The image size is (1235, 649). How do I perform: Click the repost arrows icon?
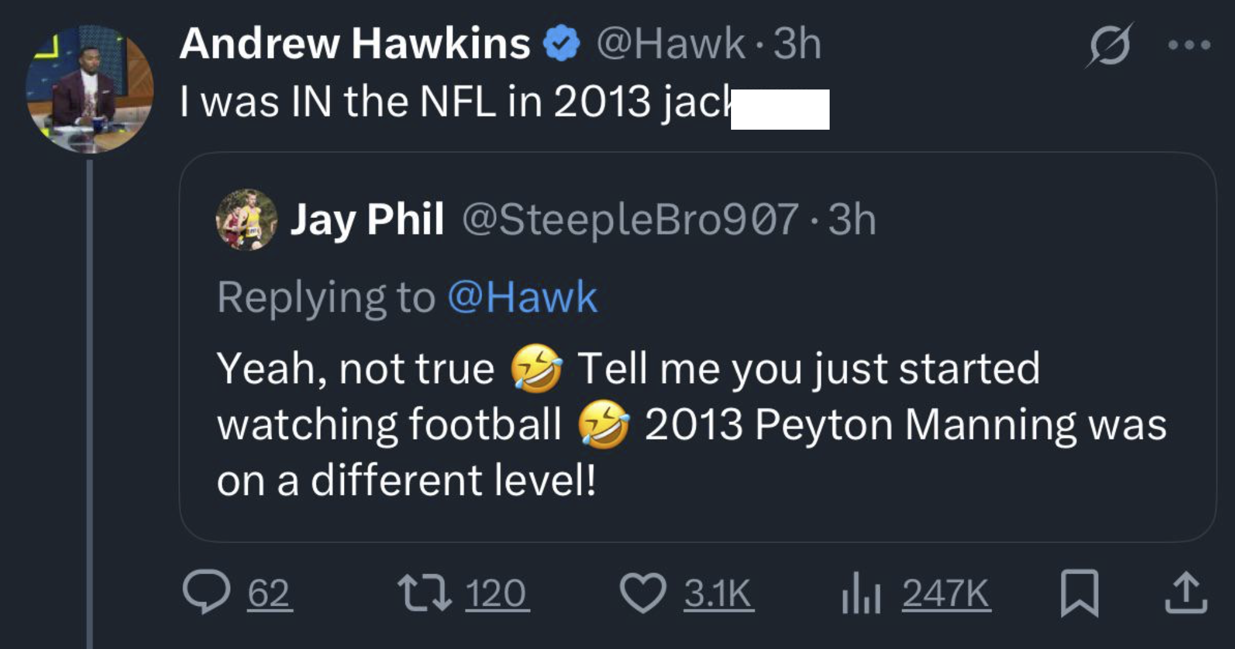(x=424, y=593)
